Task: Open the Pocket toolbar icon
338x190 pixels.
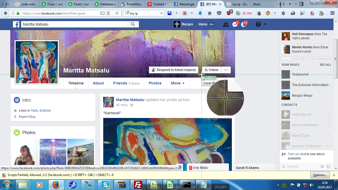Action: pos(219,13)
